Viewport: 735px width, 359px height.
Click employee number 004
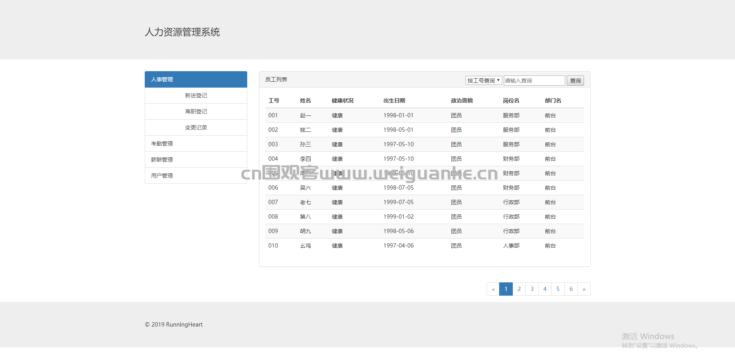273,159
